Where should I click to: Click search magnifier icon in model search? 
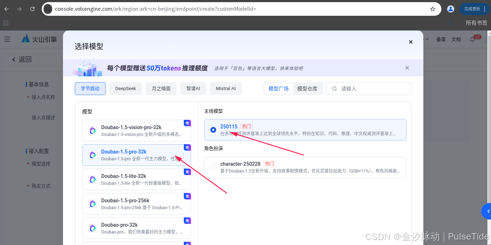point(335,89)
